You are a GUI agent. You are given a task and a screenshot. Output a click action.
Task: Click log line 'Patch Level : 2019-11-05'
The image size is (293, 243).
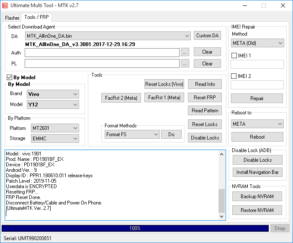click(x=31, y=181)
